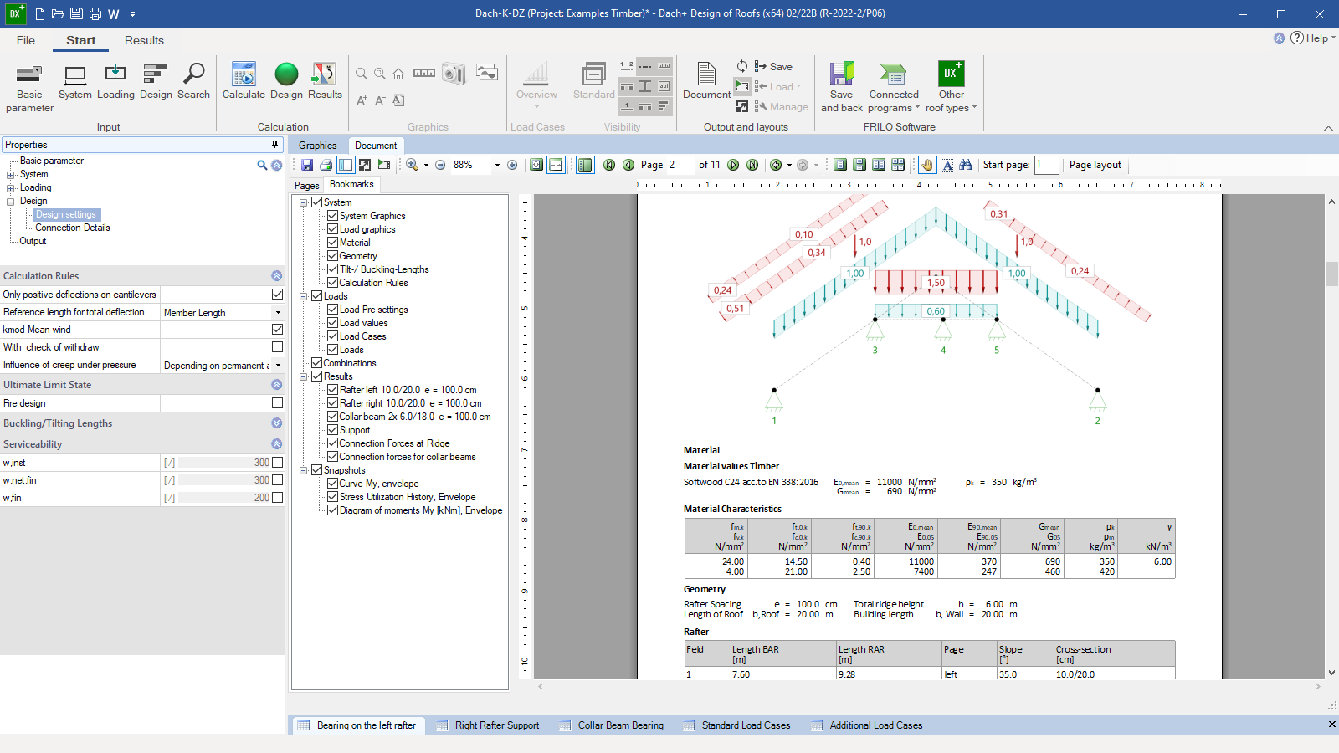This screenshot has width=1339, height=753.
Task: Open the Document output icon
Action: click(x=706, y=82)
